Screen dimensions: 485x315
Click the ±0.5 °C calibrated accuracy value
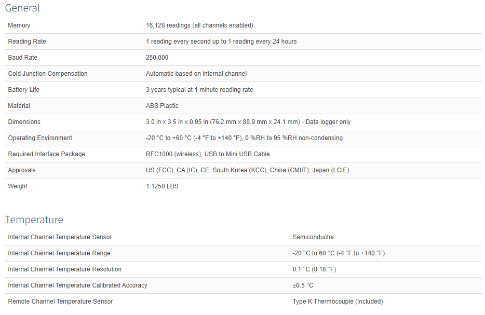303,285
